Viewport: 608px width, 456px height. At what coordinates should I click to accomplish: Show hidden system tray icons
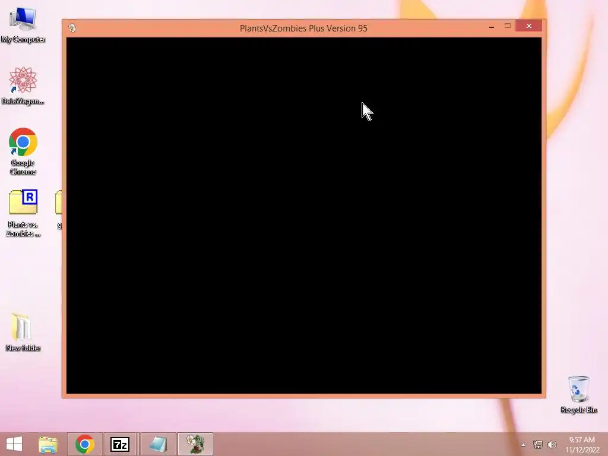tap(524, 445)
